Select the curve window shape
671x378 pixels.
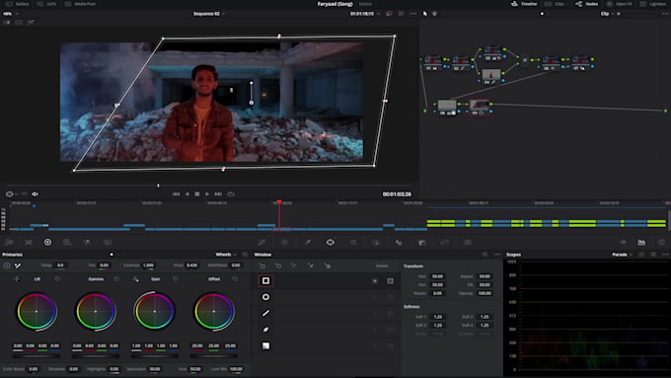pos(265,330)
